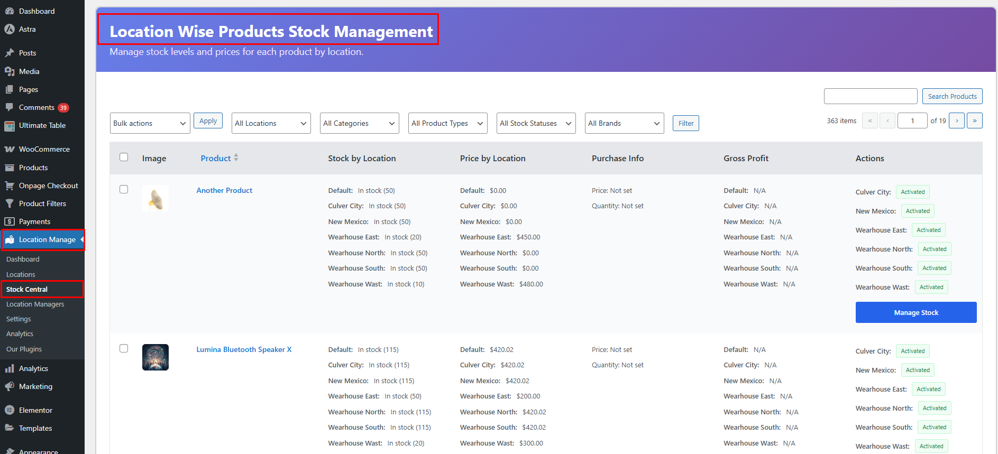Open Location Managers submenu item
998x454 pixels.
(35, 304)
